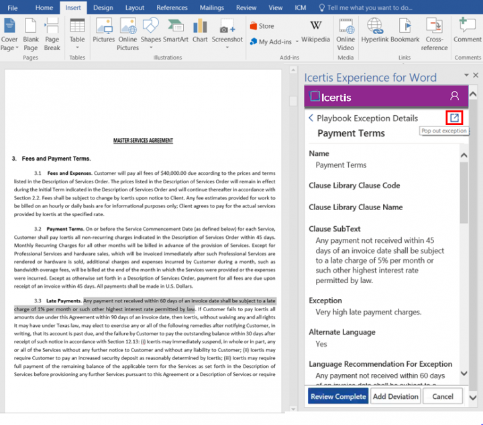This screenshot has width=483, height=425.
Task: Insert Pictures from file
Action: click(x=103, y=30)
